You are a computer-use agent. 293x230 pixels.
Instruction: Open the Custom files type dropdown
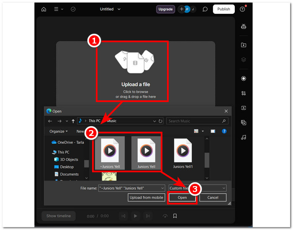[x=197, y=188]
